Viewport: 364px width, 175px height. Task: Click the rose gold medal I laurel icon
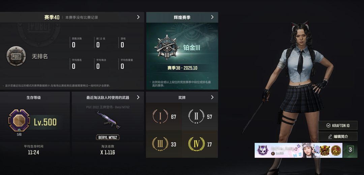pyautogui.click(x=160, y=116)
